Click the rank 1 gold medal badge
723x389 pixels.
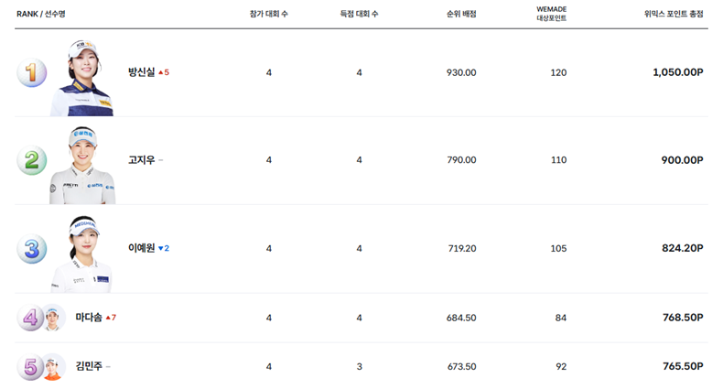click(31, 73)
